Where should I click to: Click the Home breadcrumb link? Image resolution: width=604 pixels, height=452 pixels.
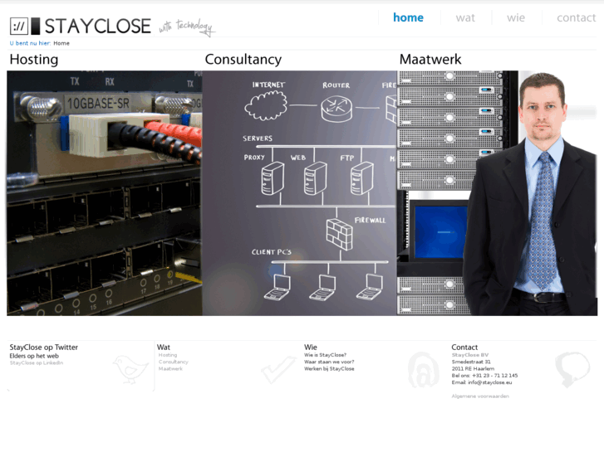pyautogui.click(x=61, y=43)
